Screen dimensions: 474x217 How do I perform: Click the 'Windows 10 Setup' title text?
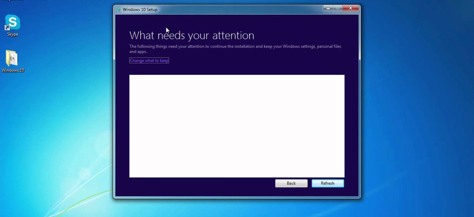[x=140, y=9]
